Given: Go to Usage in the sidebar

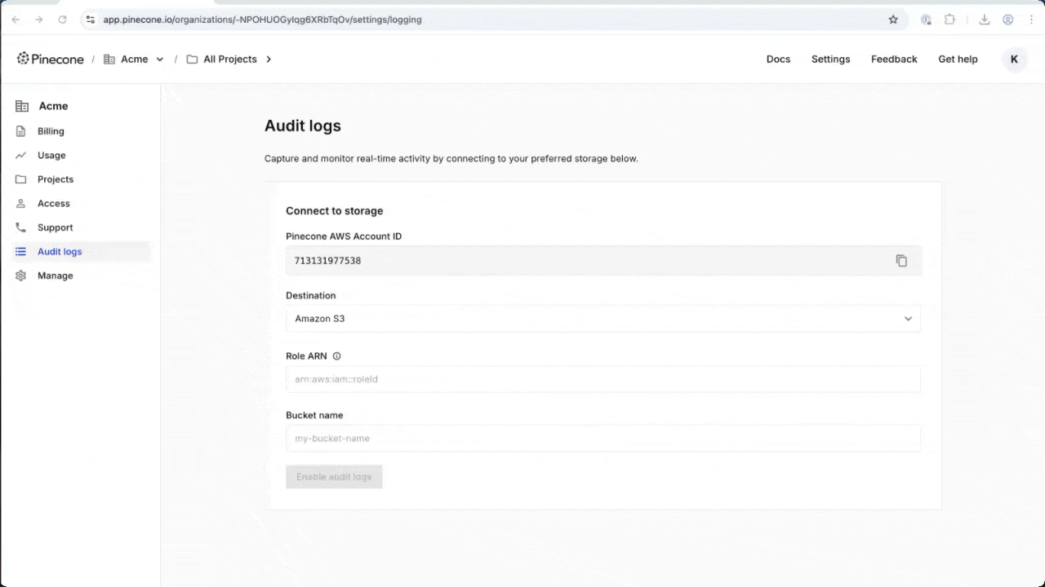Looking at the screenshot, I should point(51,155).
